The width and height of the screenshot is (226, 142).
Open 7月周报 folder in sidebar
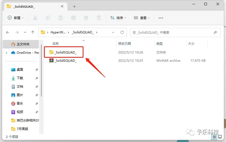click(x=20, y=129)
